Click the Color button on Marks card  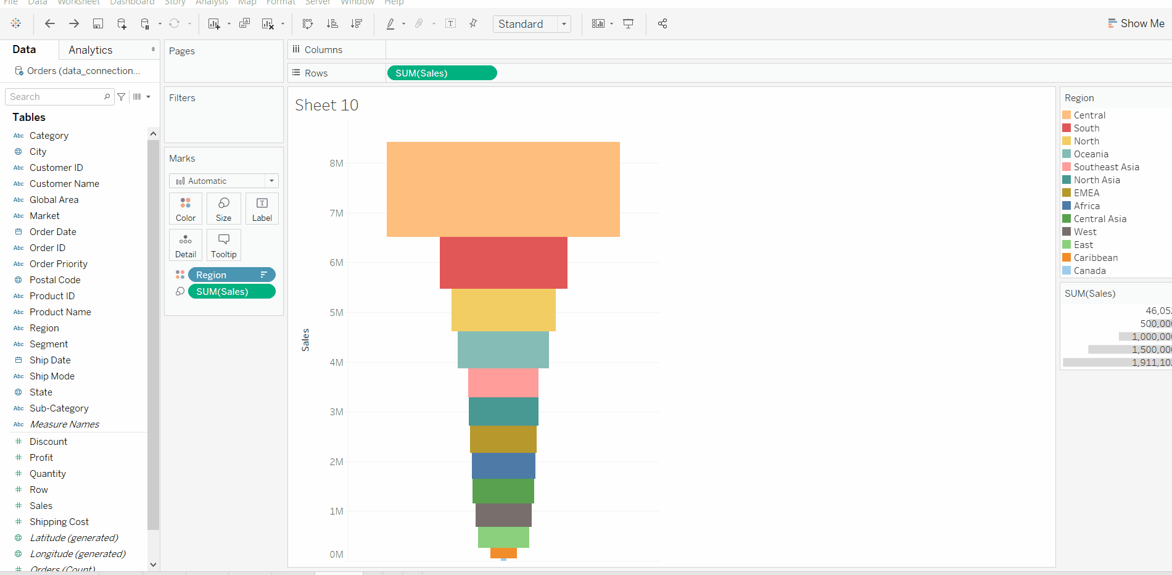(x=186, y=209)
